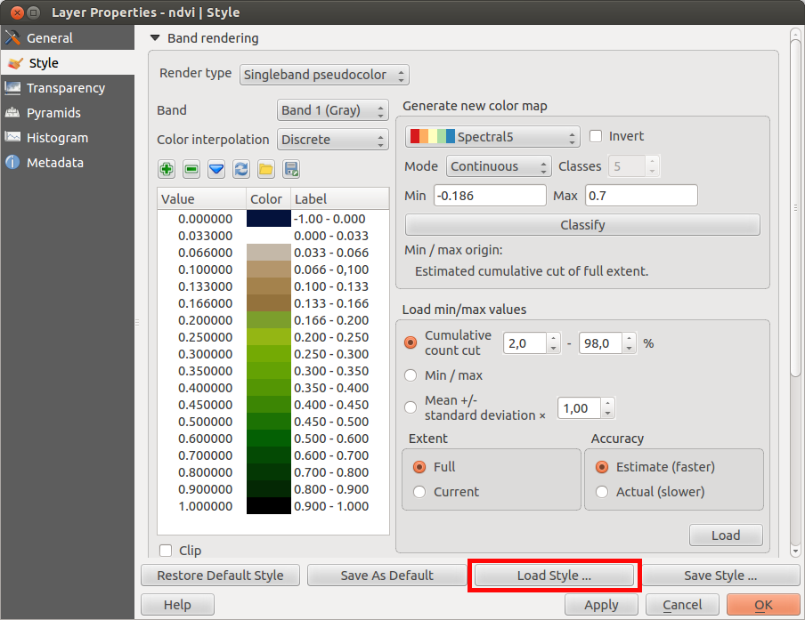Choose Actual (slower) accuracy option

pos(602,492)
